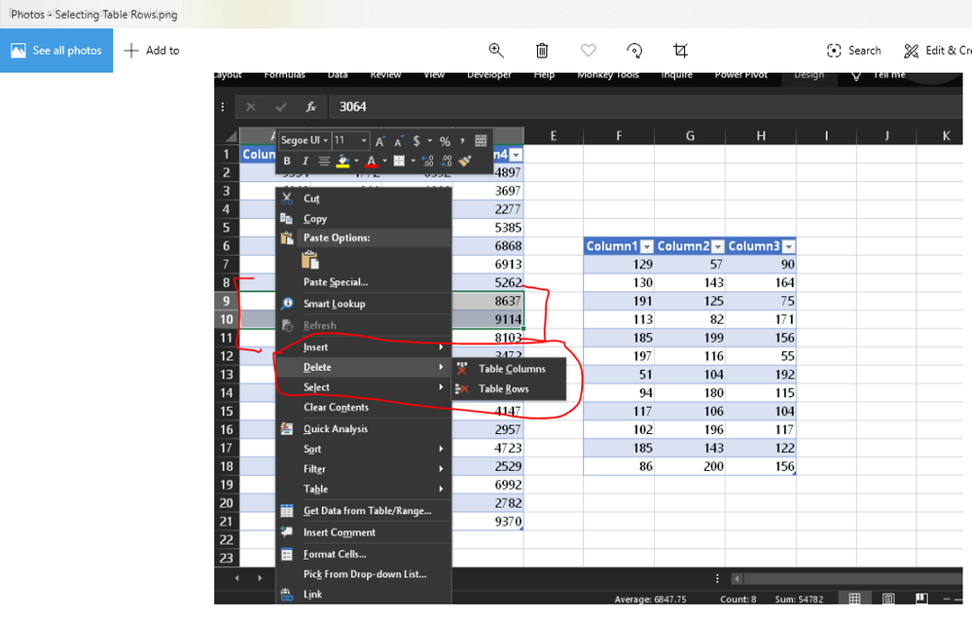972x619 pixels.
Task: Choose Get Data from Table/Range
Action: pos(363,510)
